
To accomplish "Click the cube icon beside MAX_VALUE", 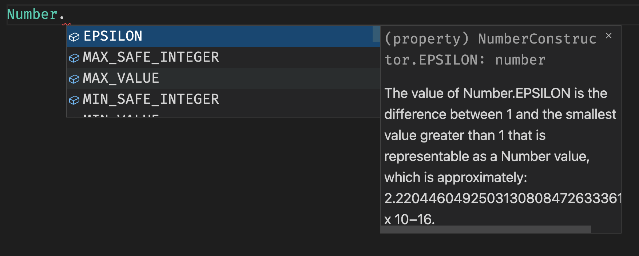I will [x=74, y=79].
